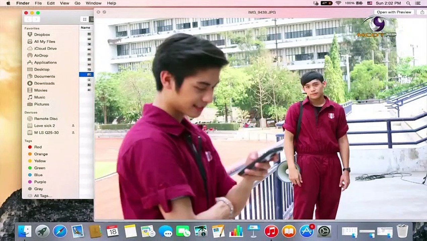Share IMG_9439.JPG via share button
This screenshot has width=427, height=241.
(x=422, y=12)
